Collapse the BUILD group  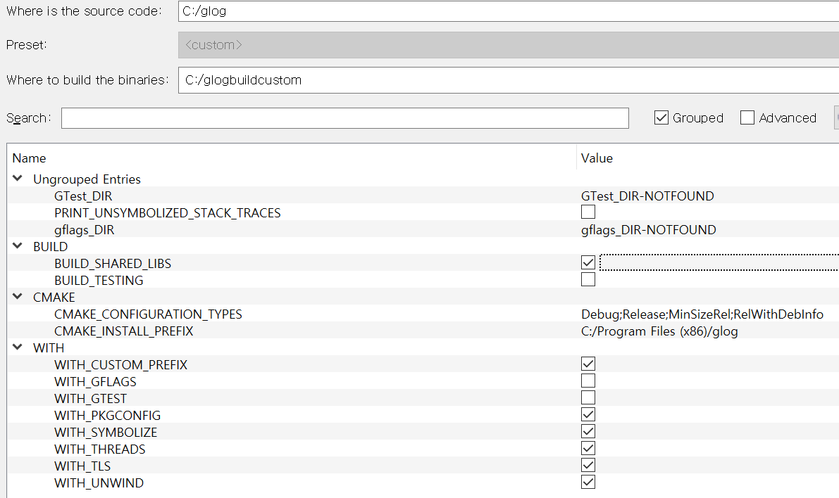[x=17, y=246]
